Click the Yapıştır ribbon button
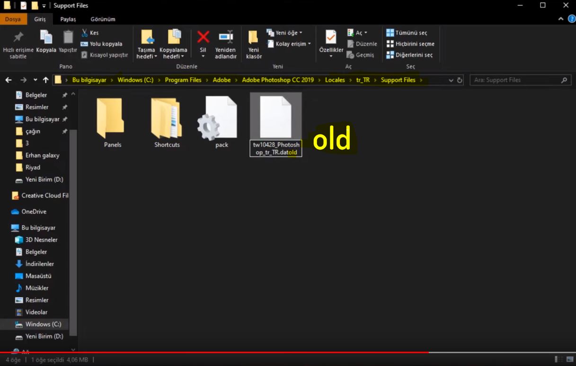 click(68, 42)
